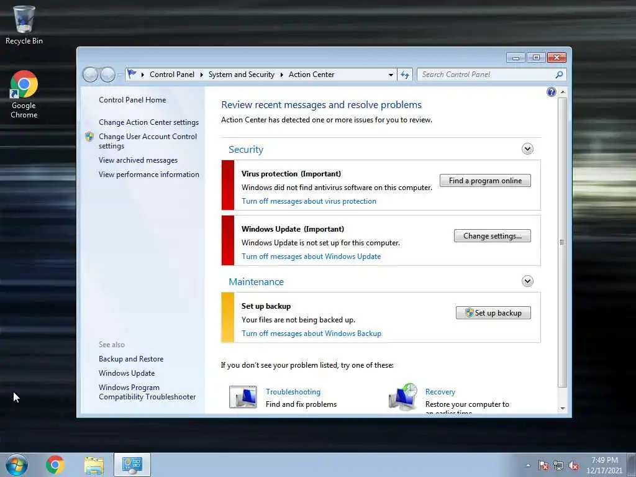This screenshot has width=636, height=477.
Task: Click the Set up backup button
Action: click(x=493, y=313)
